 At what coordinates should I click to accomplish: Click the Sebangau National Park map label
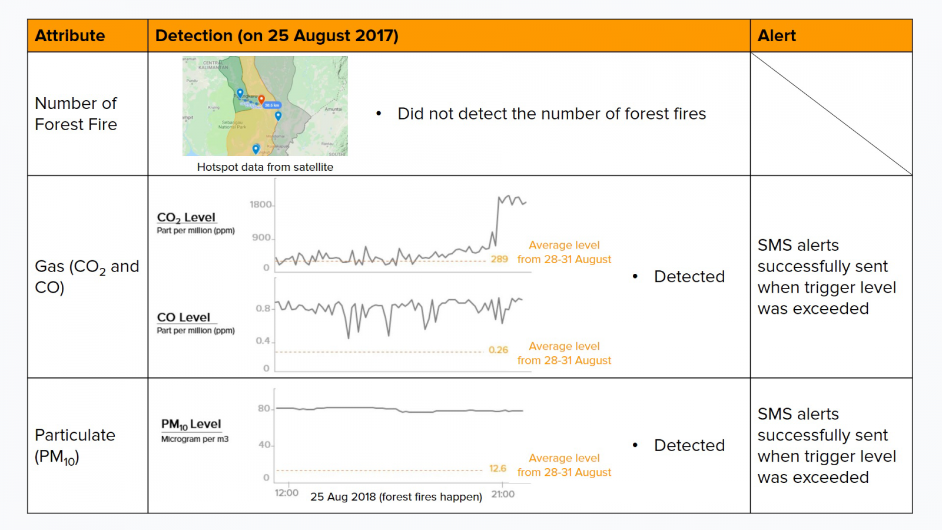(x=232, y=125)
